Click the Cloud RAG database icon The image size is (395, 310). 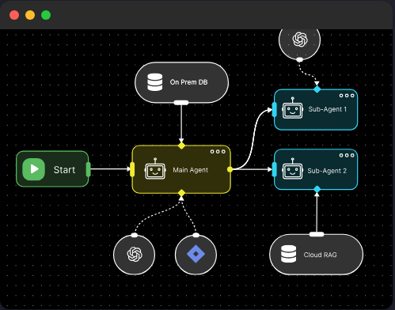click(x=289, y=254)
